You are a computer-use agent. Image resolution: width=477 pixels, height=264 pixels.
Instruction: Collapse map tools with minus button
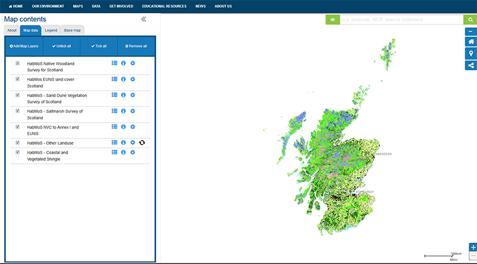click(471, 30)
